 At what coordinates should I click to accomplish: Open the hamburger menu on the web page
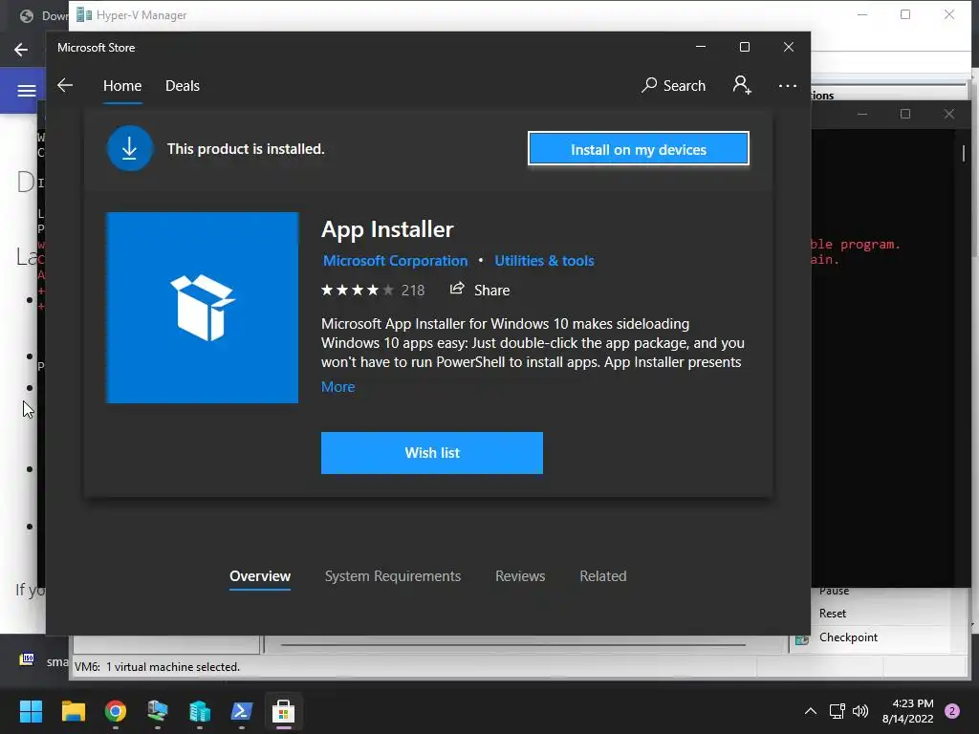click(26, 91)
